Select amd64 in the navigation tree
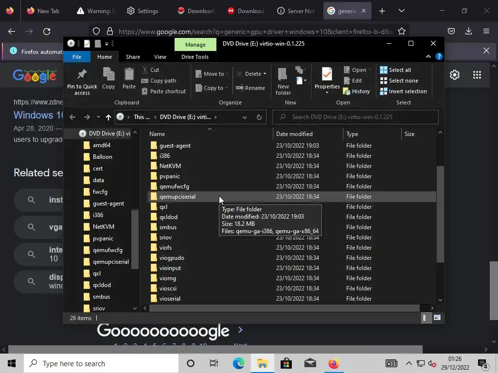Screen dimensions: 498x373 tap(101, 145)
